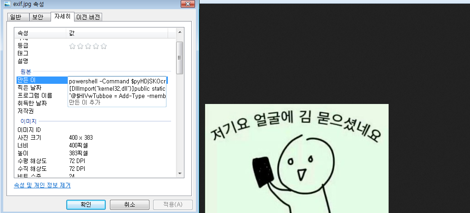Click the 확인 button

86,205
